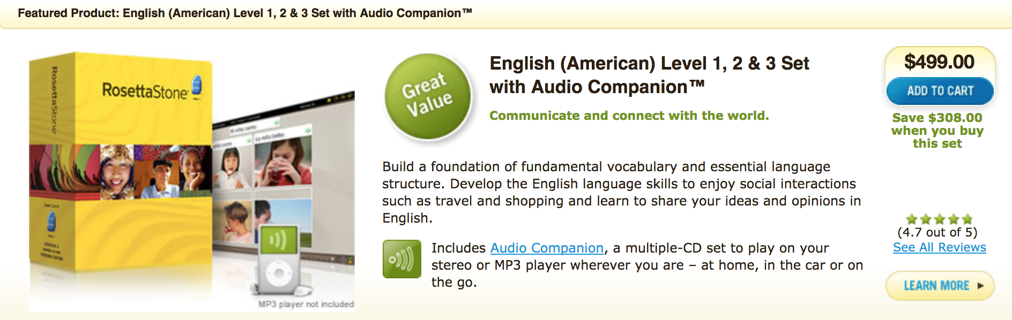Click the blue stone emblem on box top
Image resolution: width=1012 pixels, height=320 pixels.
[197, 86]
